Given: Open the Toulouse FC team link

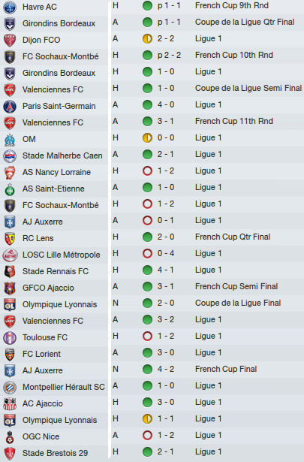Looking at the screenshot, I should point(45,337).
